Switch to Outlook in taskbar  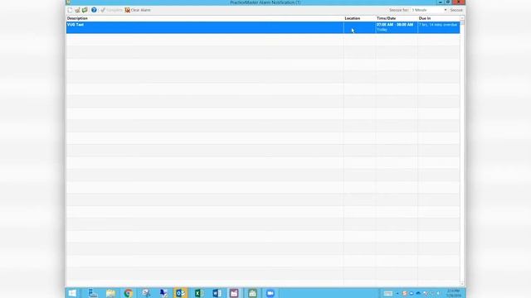click(x=181, y=293)
